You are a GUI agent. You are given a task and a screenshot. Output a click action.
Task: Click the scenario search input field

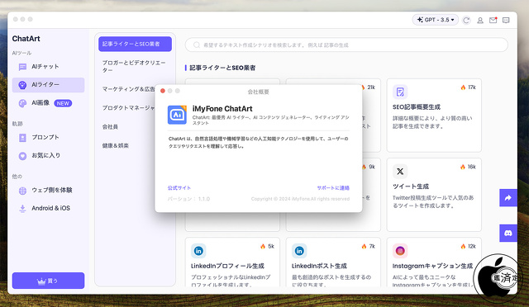tap(346, 45)
